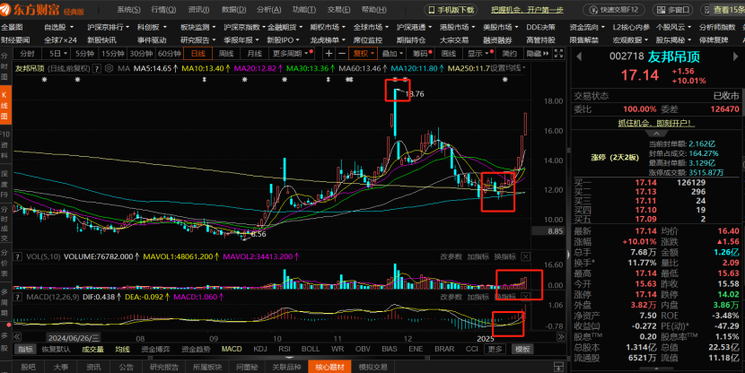Open 帮助(H) menu
The image size is (745, 373).
(x=374, y=10)
